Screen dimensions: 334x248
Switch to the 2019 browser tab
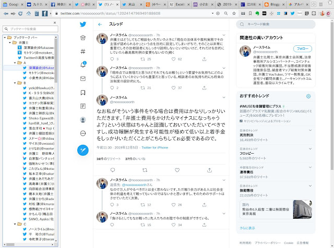point(226,4)
